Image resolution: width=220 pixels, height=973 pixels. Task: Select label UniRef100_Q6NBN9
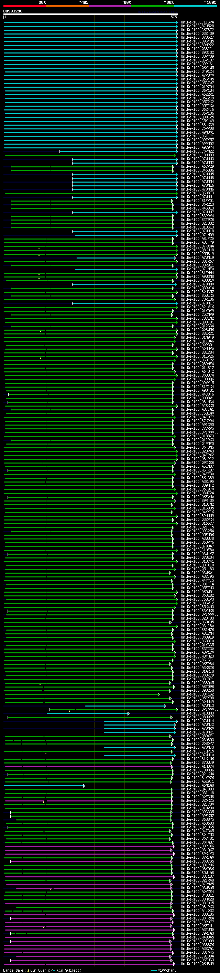point(197,964)
